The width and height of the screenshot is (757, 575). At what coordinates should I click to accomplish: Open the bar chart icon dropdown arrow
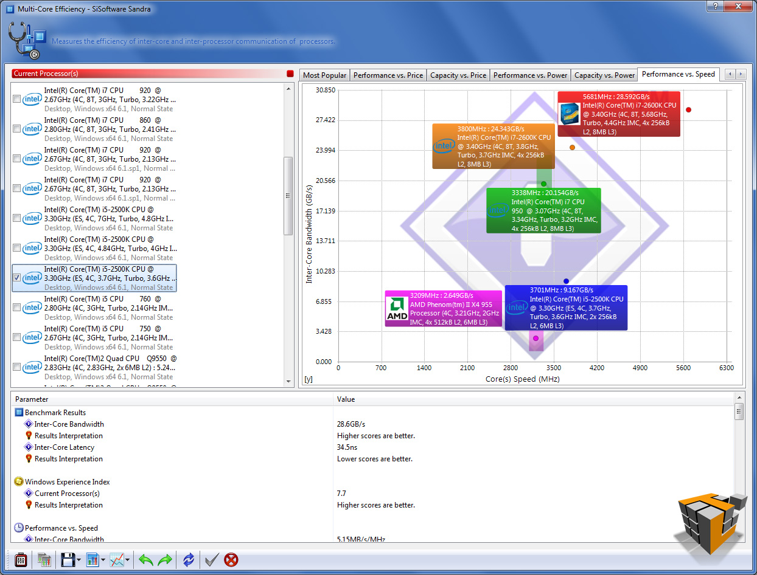point(103,560)
